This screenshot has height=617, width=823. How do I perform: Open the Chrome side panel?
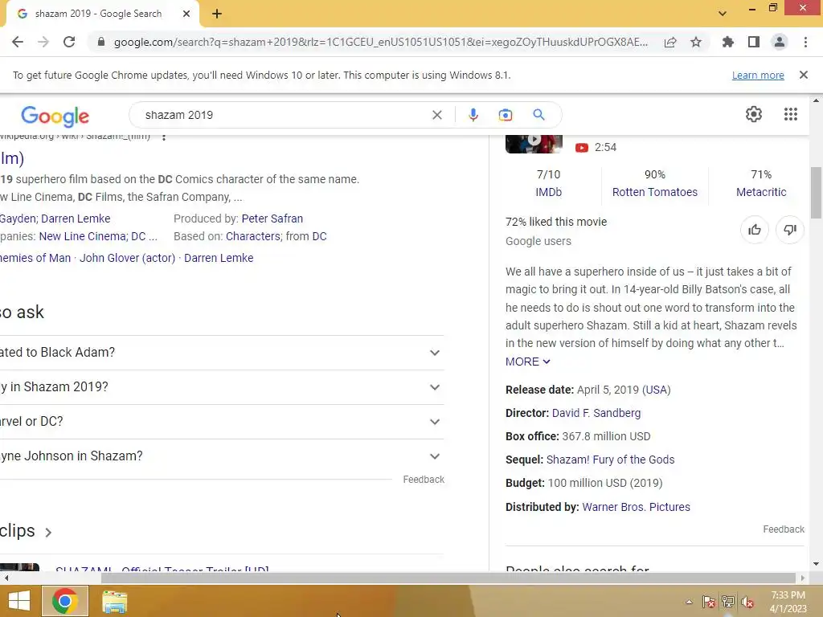click(x=753, y=42)
